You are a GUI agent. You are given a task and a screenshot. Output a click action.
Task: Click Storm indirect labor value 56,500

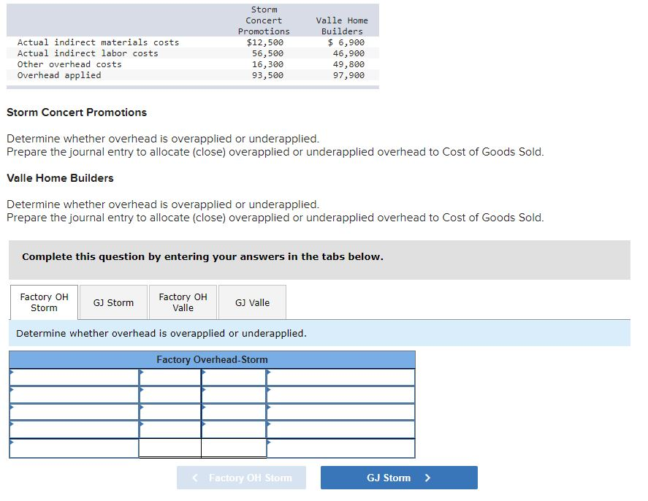[268, 53]
